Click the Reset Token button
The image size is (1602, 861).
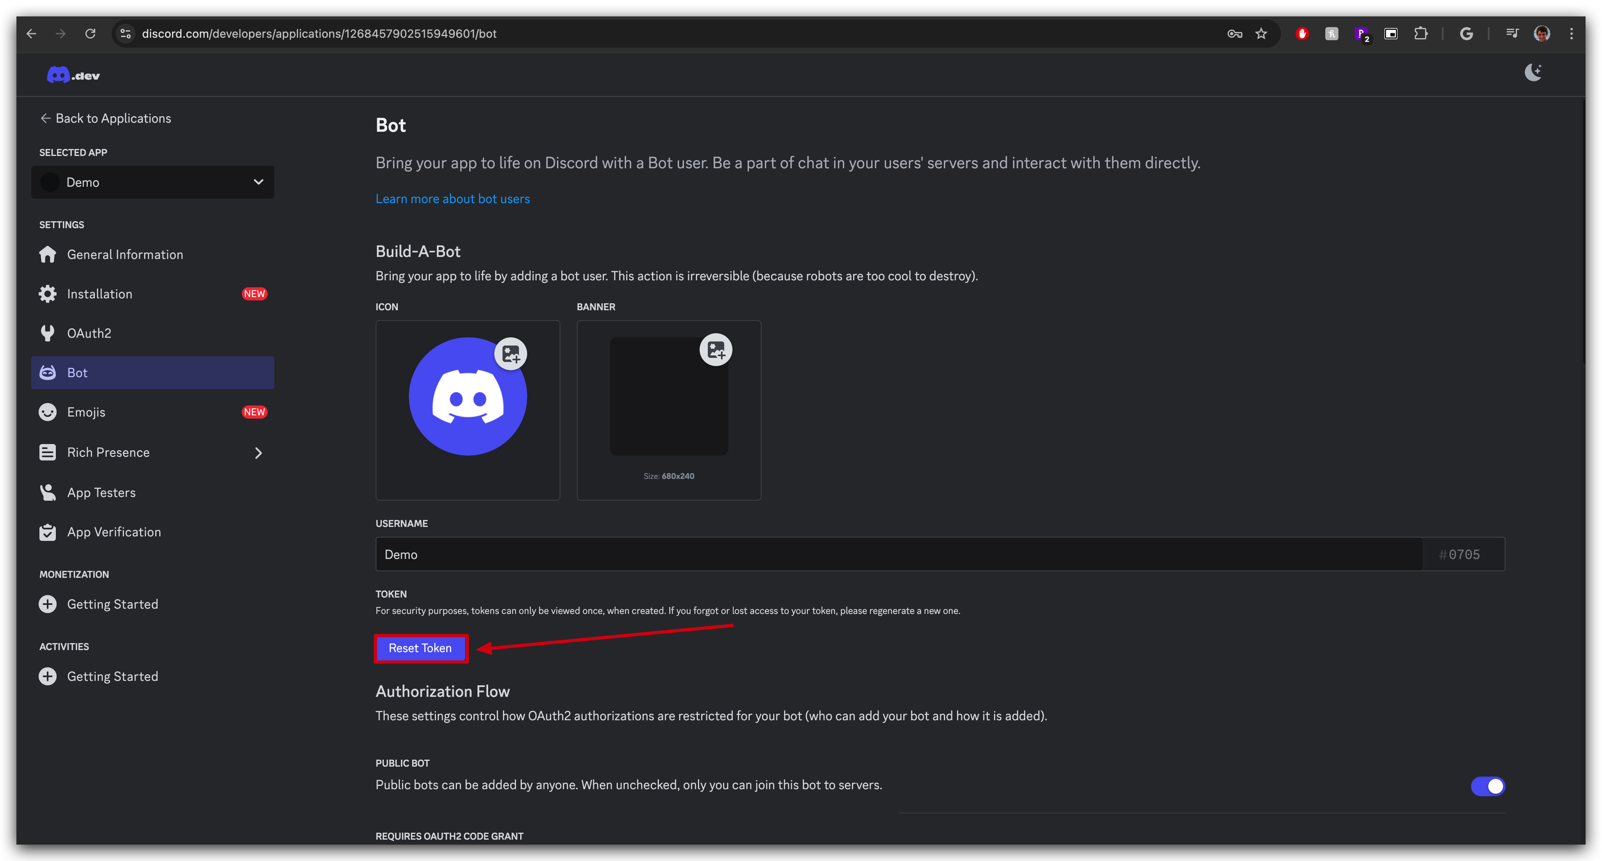pyautogui.click(x=420, y=648)
